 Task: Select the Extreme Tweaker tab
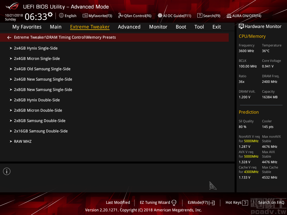point(90,27)
